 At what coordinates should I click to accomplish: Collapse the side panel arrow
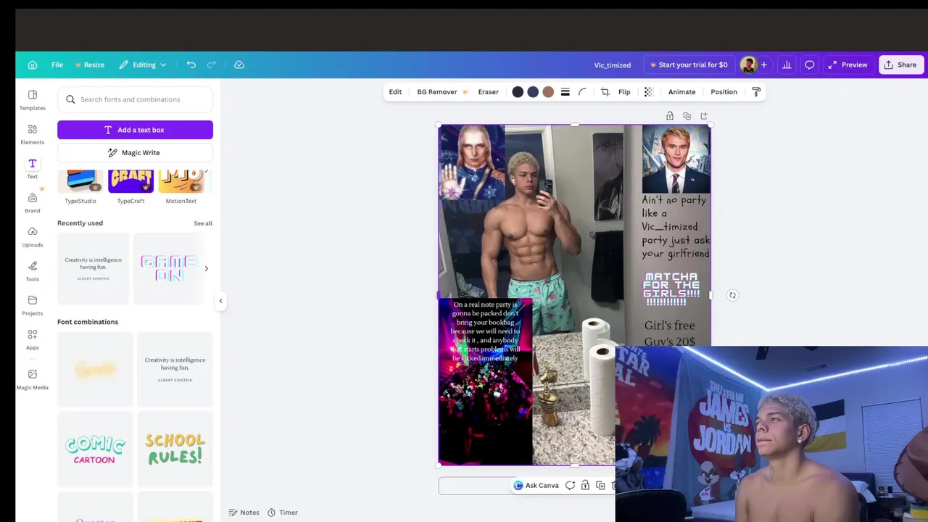tap(220, 301)
